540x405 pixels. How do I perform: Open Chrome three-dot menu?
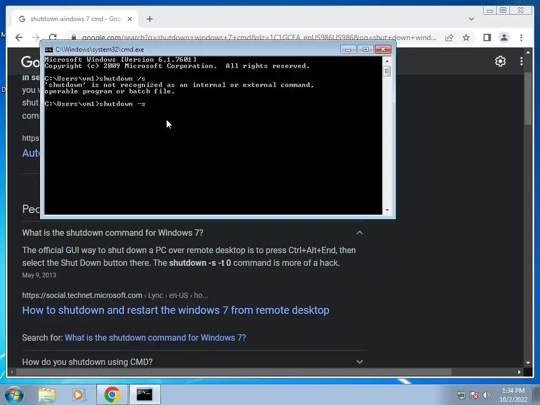point(522,37)
